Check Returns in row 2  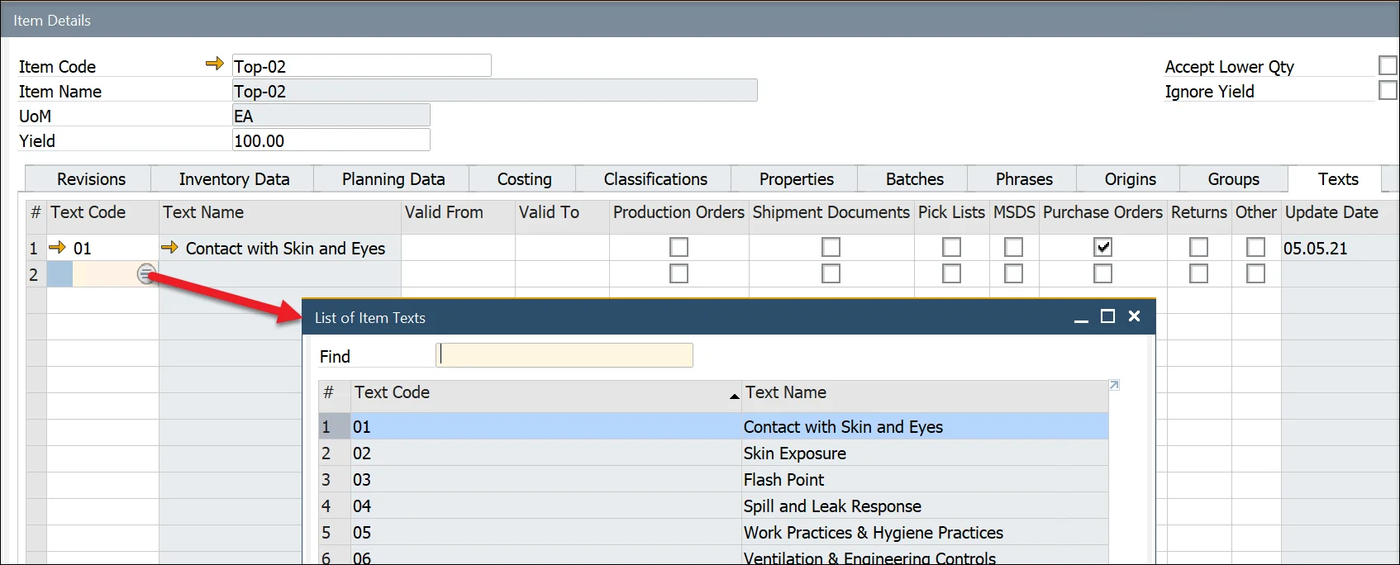1198,273
